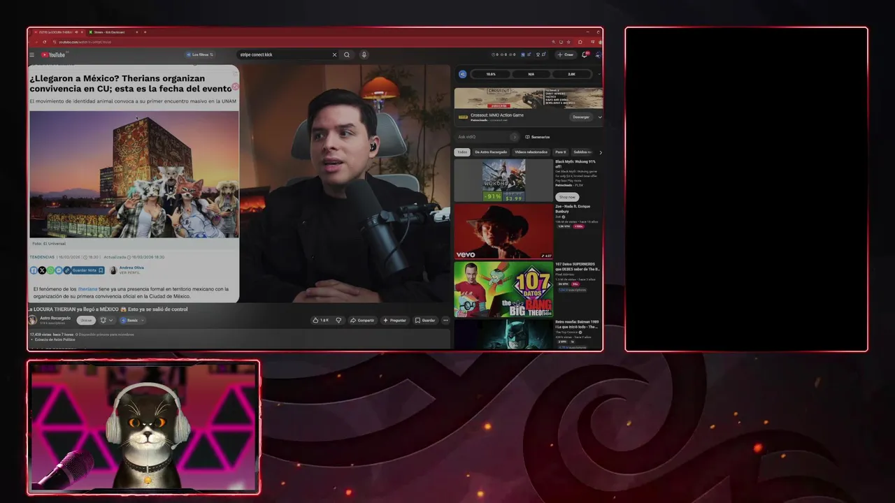Viewport: 895px width, 503px height.
Task: Expand the vidIQ stats panel chevron
Action: pos(599,74)
